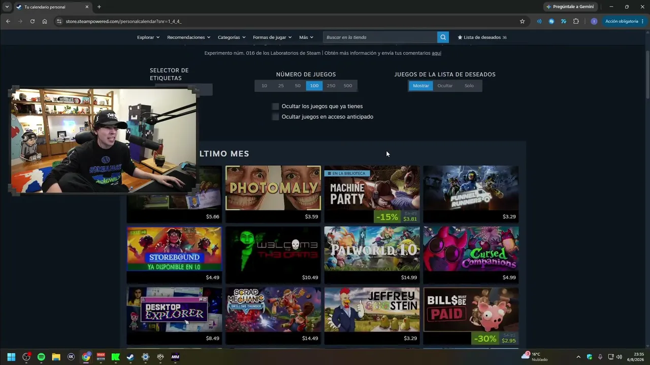Open the Machine Party game capsule
This screenshot has width=650, height=365.
(x=372, y=194)
